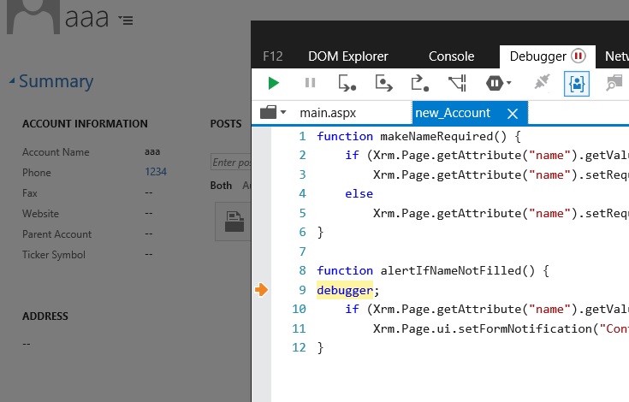
Task: Click Break on new worker icon
Action: pos(457,83)
